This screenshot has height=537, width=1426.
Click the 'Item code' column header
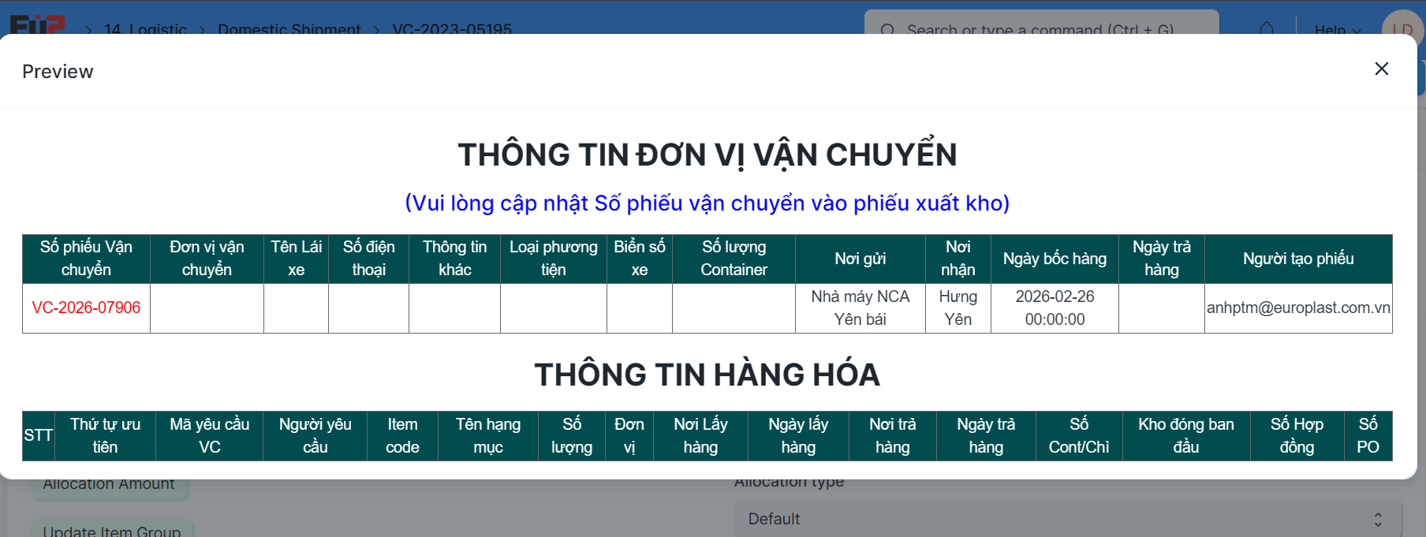402,435
